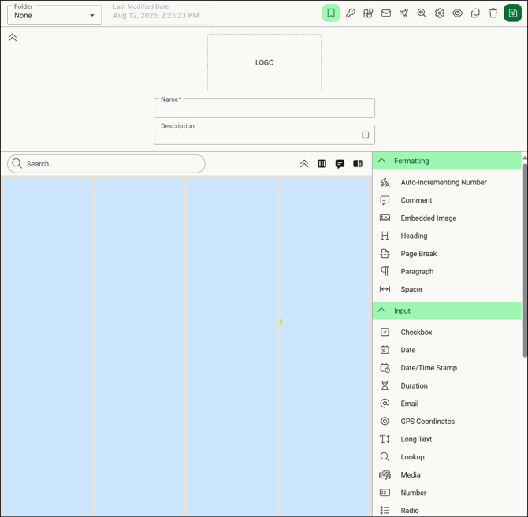Viewport: 528px width, 517px height.
Task: Open the key permissions icon
Action: (350, 13)
